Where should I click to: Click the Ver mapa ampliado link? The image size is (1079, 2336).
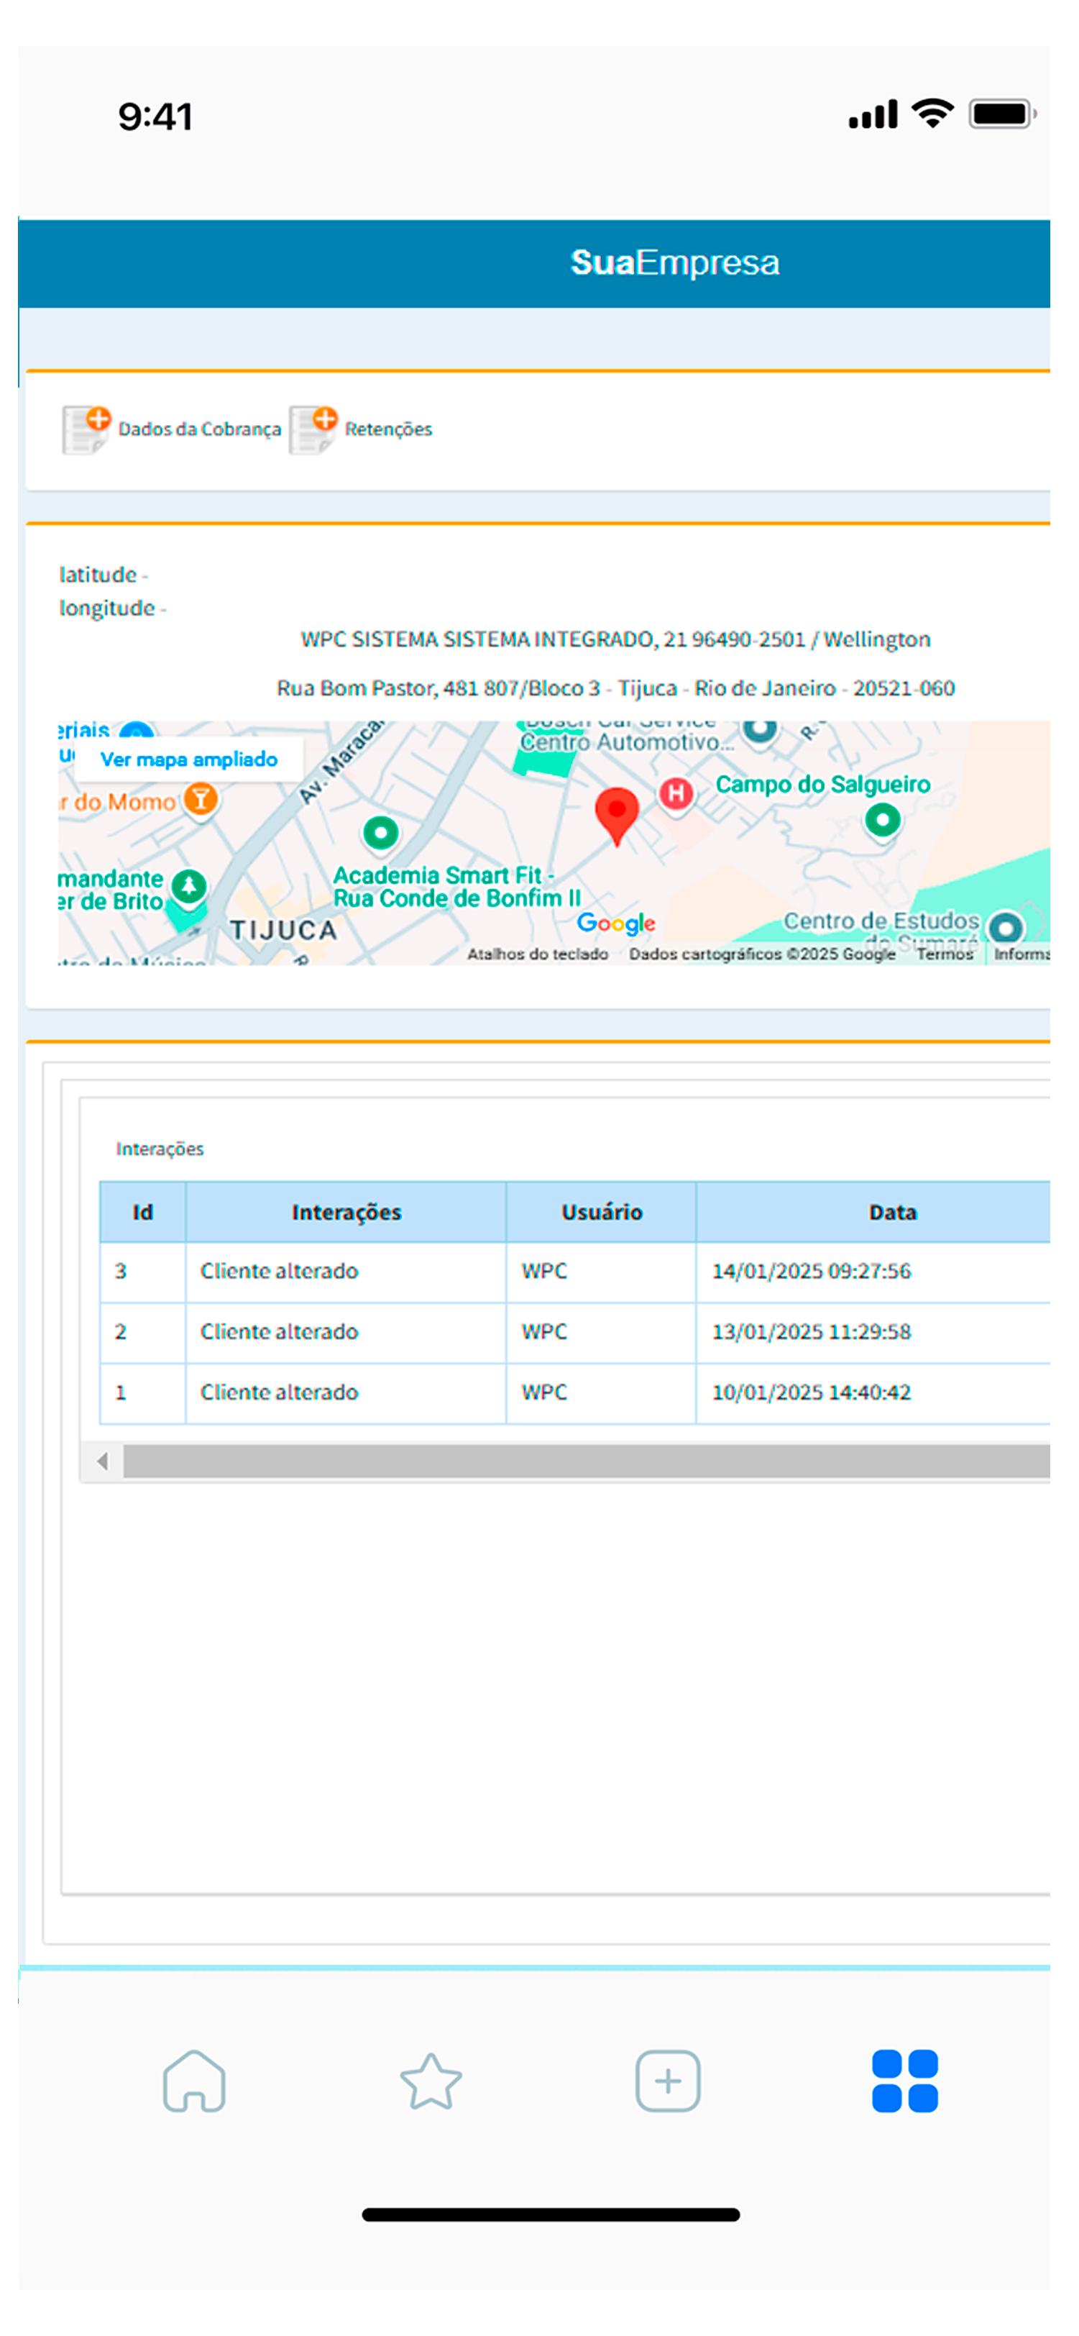[x=188, y=759]
